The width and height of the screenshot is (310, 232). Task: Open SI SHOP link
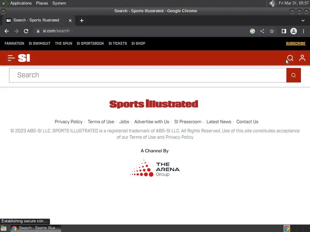[x=138, y=43]
